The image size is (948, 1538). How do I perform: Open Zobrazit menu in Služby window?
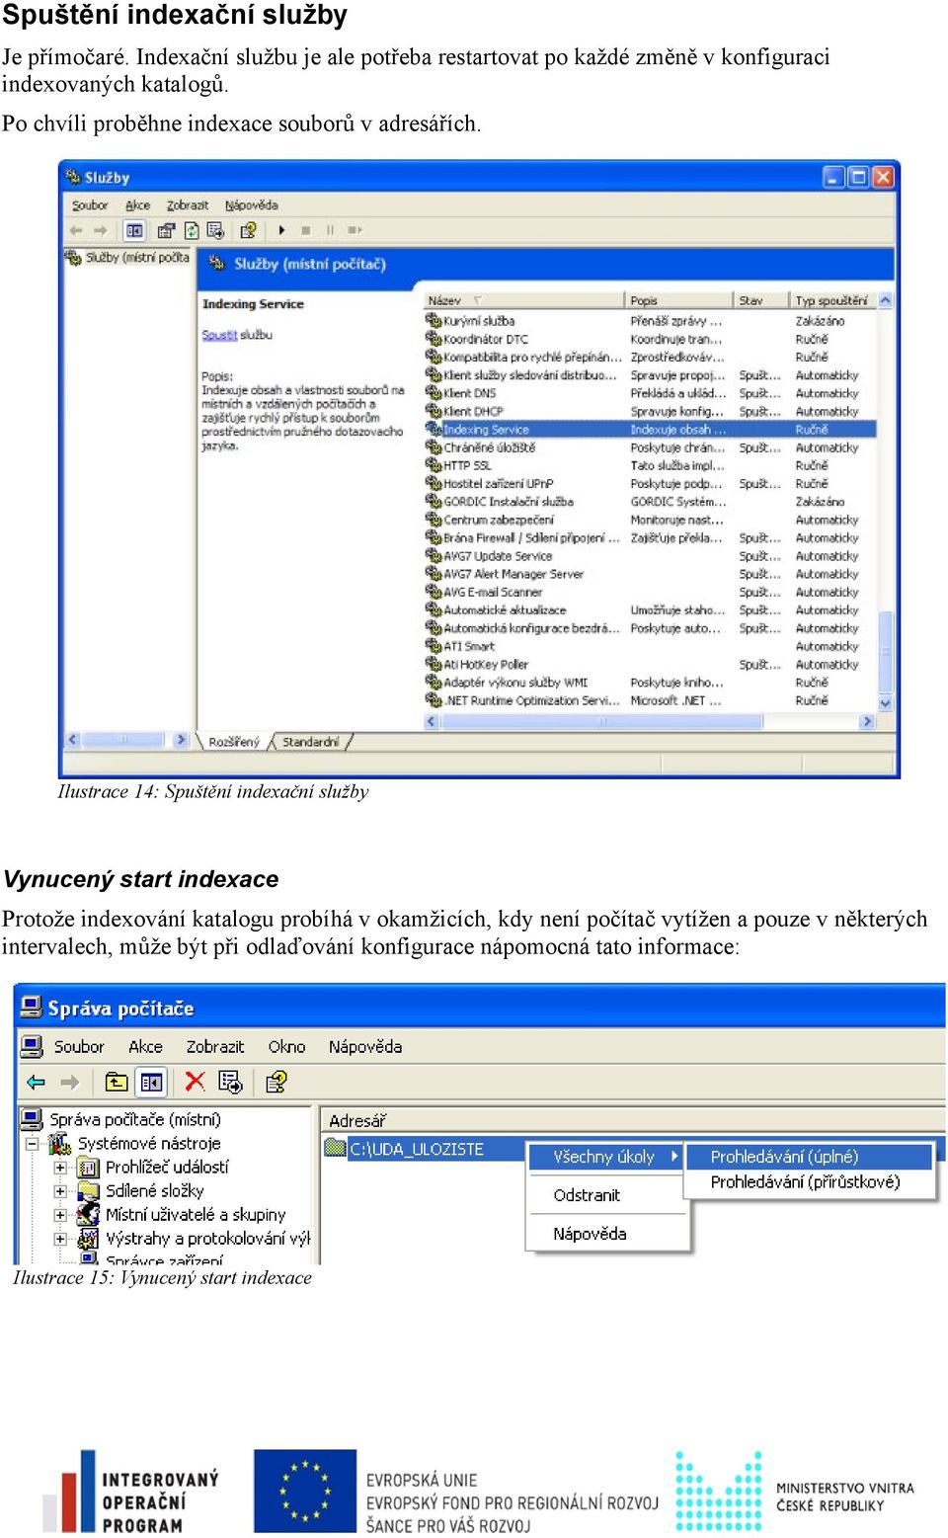188,205
